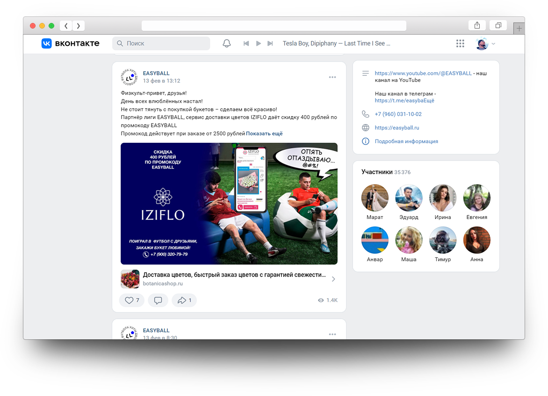Click the browser address bar
Screen dimensions: 548x396
click(x=274, y=26)
